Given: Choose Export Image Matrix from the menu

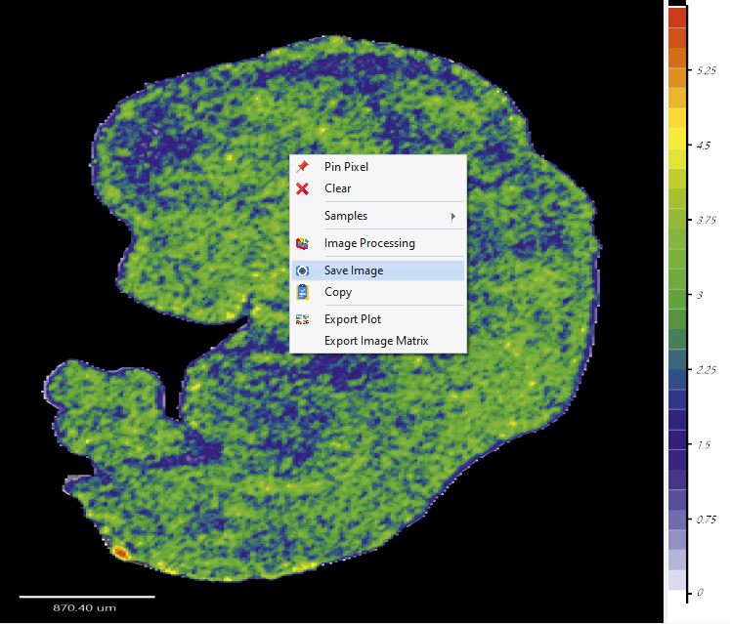Looking at the screenshot, I should (376, 341).
